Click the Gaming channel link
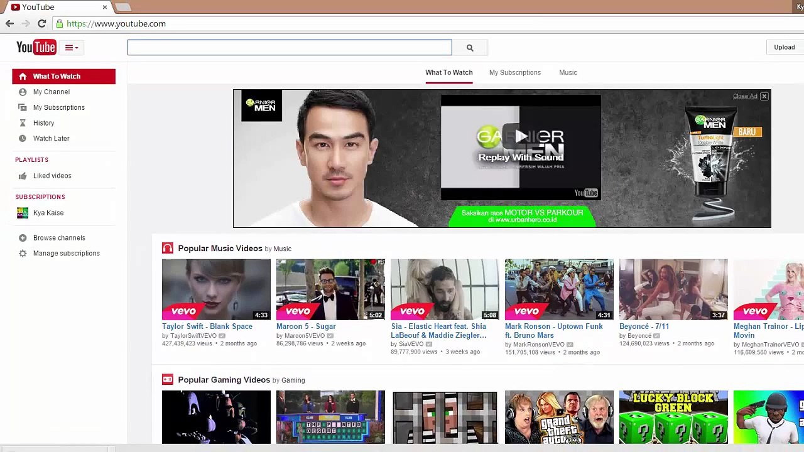The image size is (804, 452). coord(293,380)
